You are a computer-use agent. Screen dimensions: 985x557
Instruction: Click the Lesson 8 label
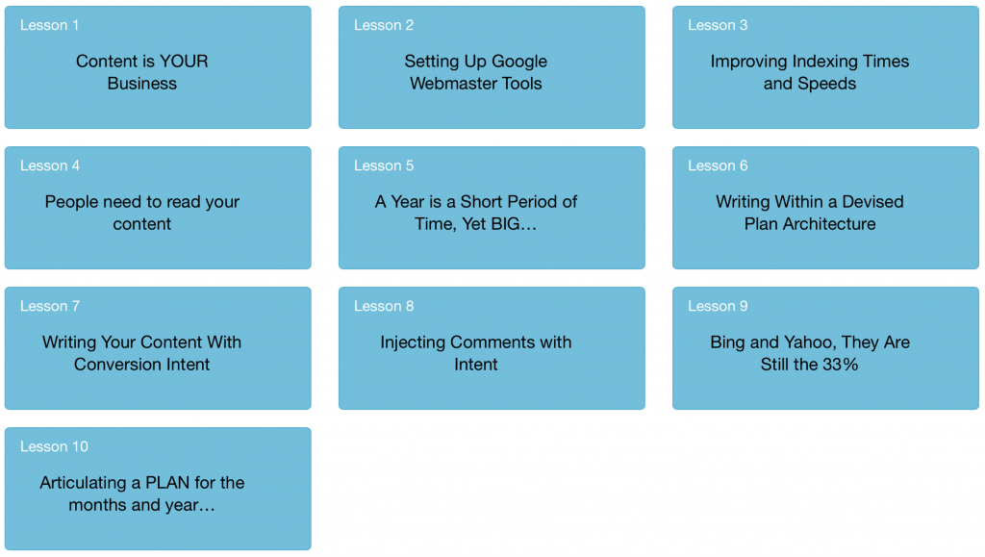[384, 307]
